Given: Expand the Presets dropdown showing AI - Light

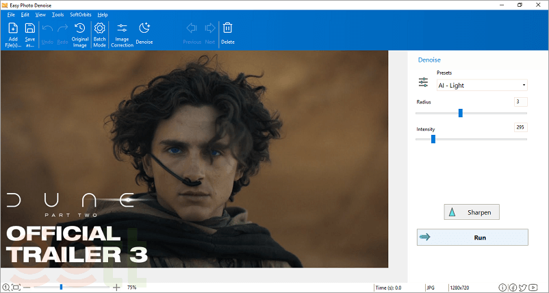Looking at the screenshot, I should (482, 86).
